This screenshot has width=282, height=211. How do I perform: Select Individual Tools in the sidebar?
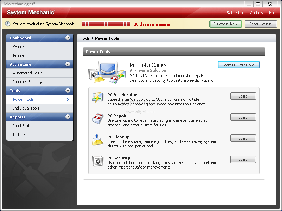click(x=40, y=108)
